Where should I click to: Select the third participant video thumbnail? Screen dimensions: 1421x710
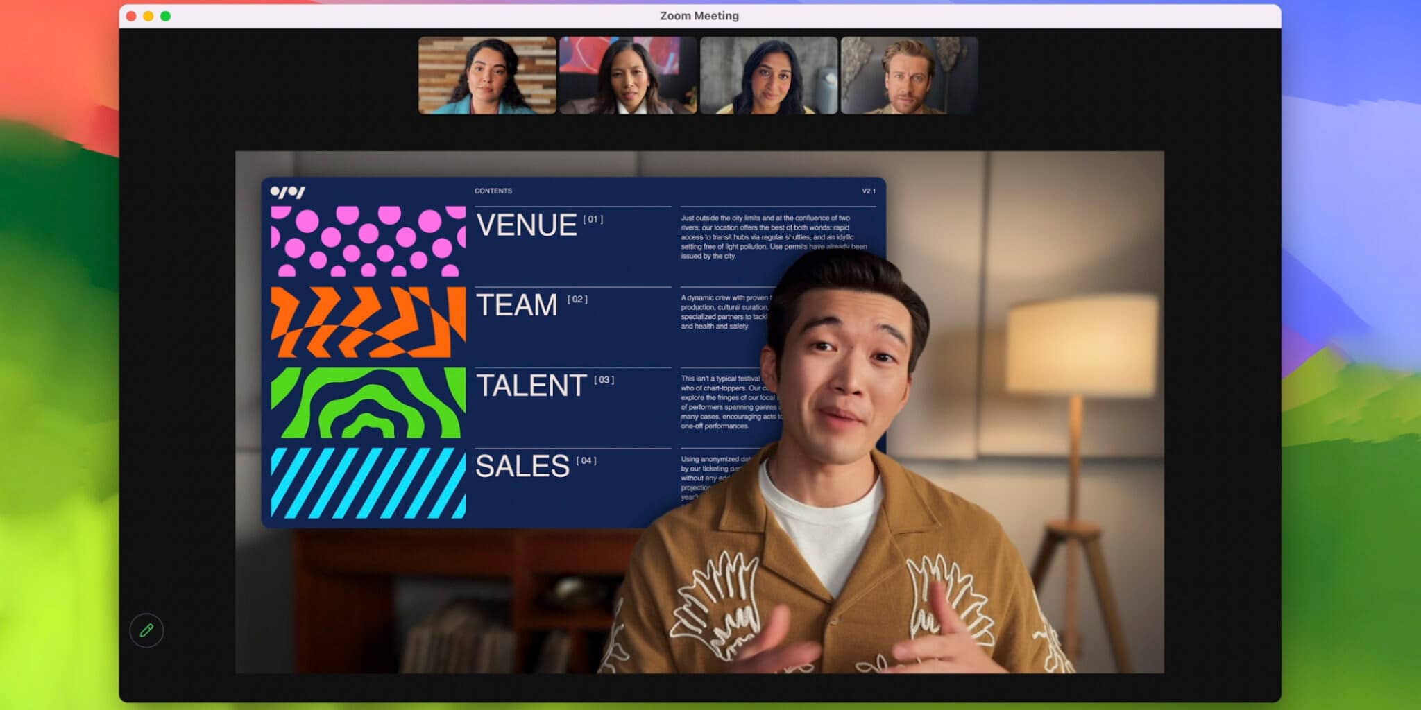pos(769,76)
